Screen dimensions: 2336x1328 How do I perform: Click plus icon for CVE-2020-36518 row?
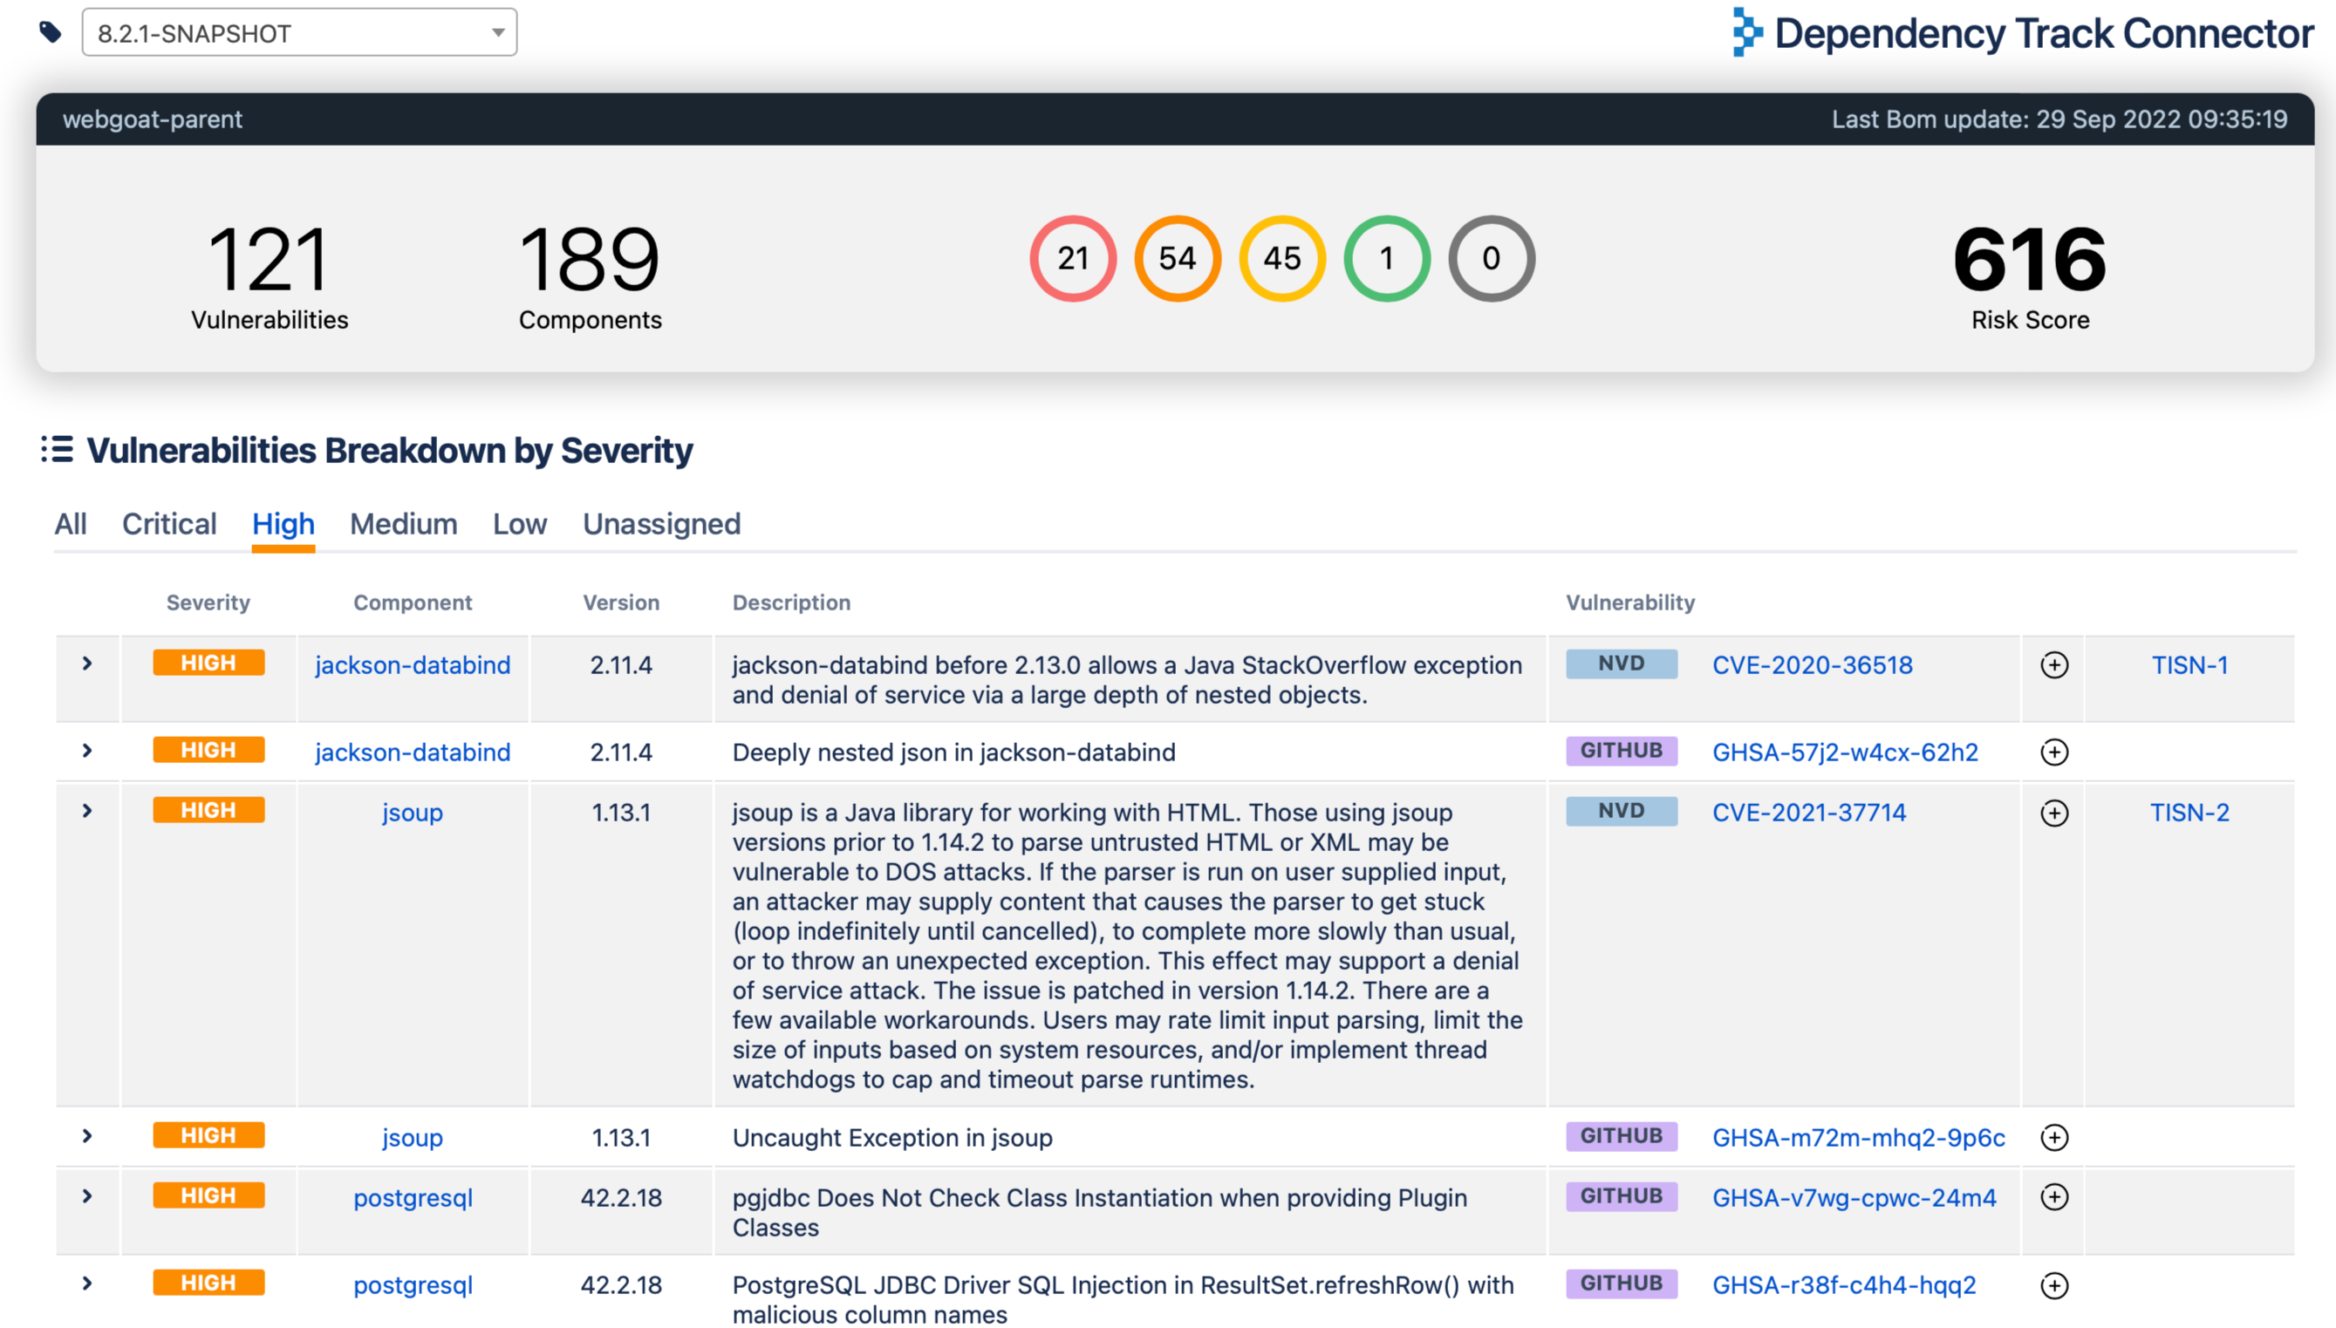(2053, 665)
